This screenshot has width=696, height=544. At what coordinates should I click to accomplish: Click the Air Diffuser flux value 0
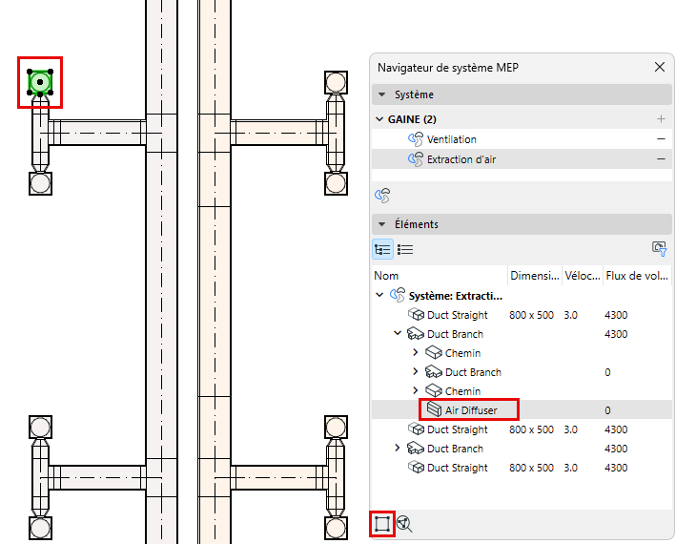607,410
